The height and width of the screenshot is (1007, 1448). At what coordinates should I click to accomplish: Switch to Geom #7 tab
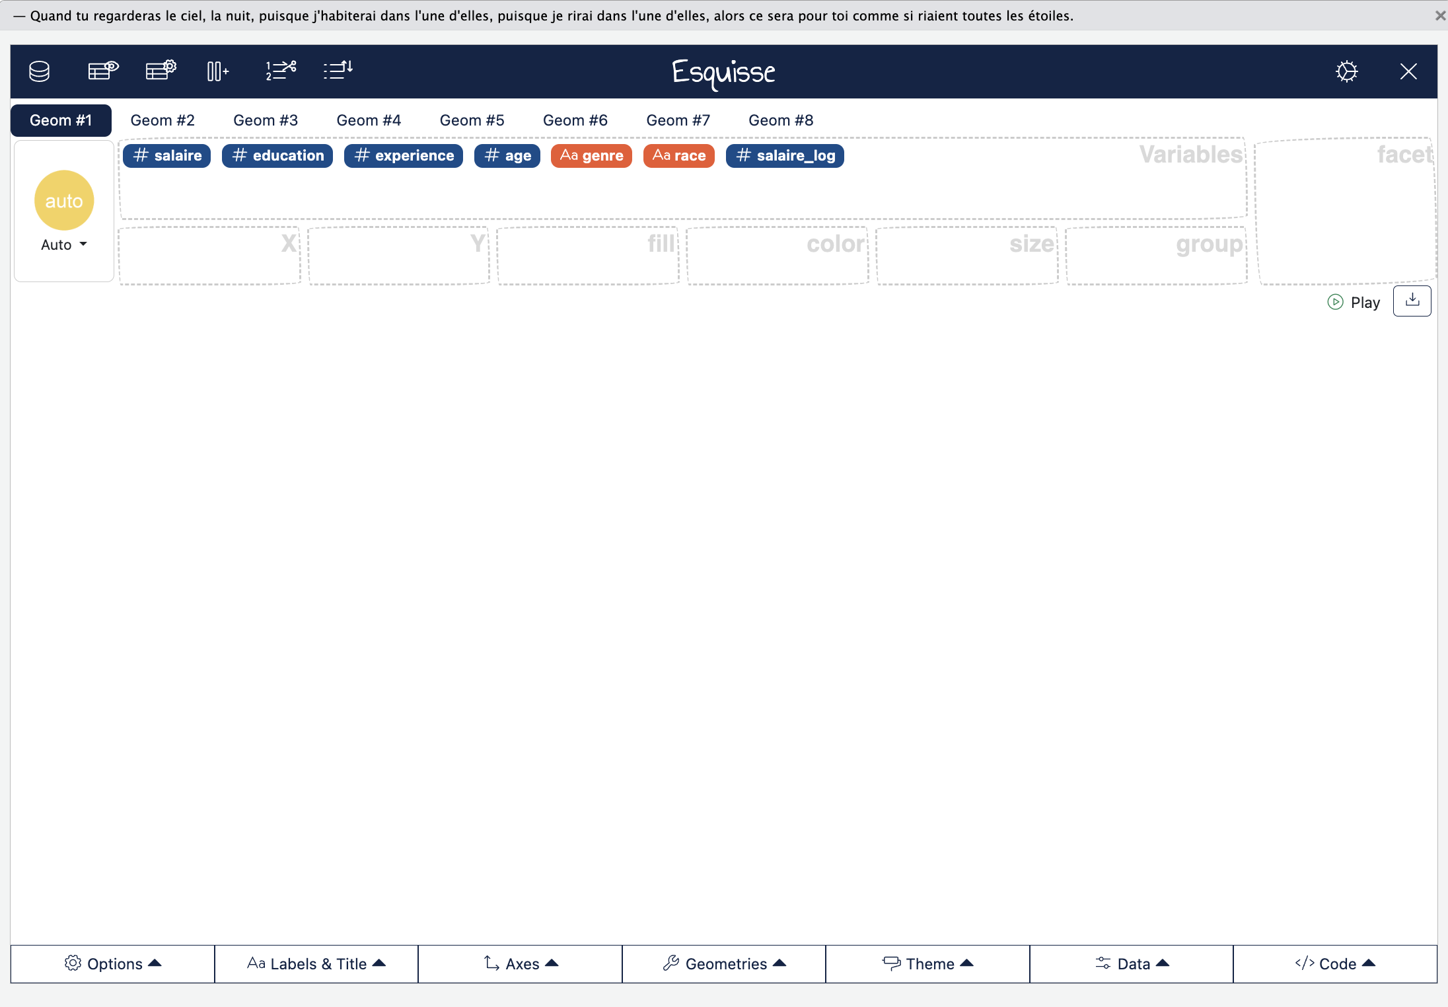[x=678, y=120]
